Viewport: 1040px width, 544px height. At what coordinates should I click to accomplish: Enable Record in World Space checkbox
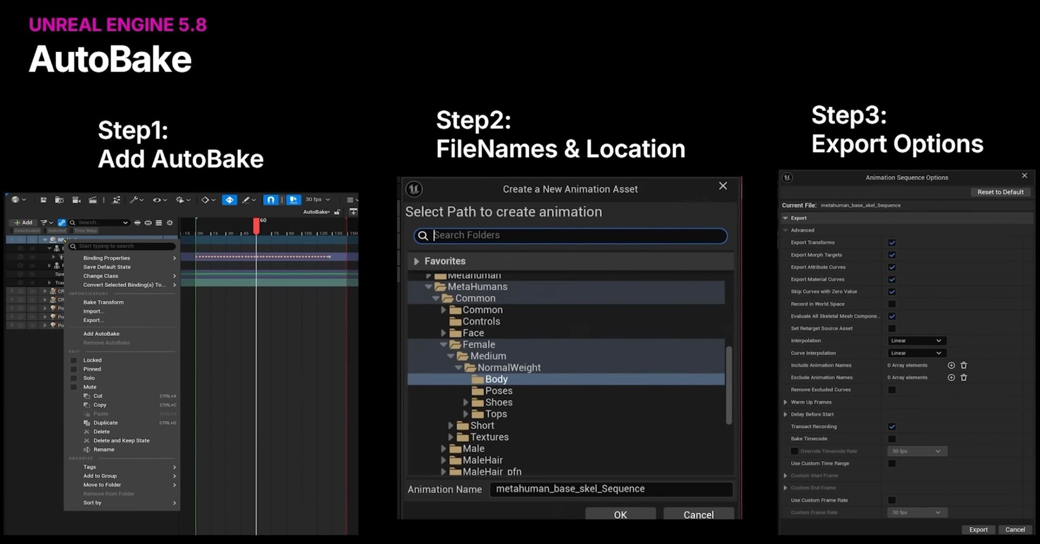[x=892, y=304]
